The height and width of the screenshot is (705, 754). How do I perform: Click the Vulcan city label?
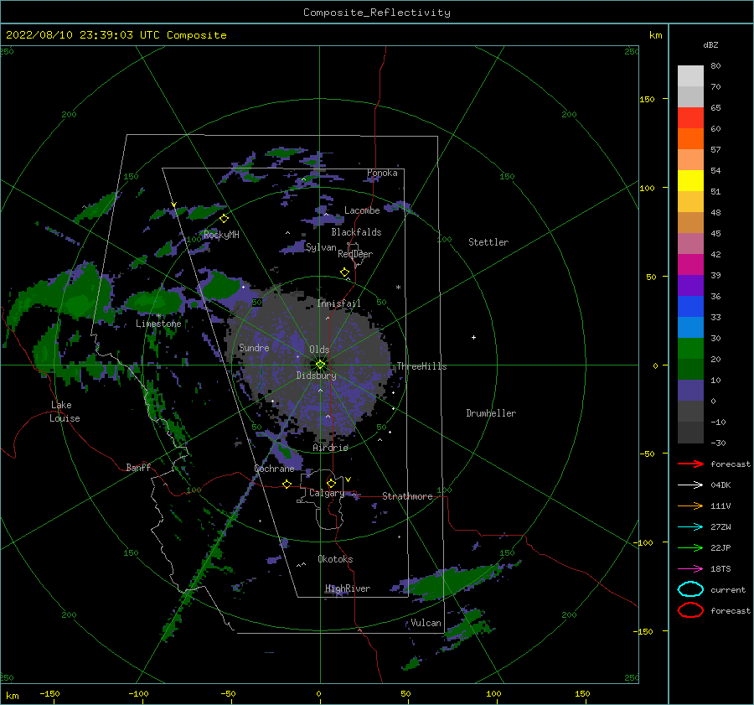[x=426, y=623]
